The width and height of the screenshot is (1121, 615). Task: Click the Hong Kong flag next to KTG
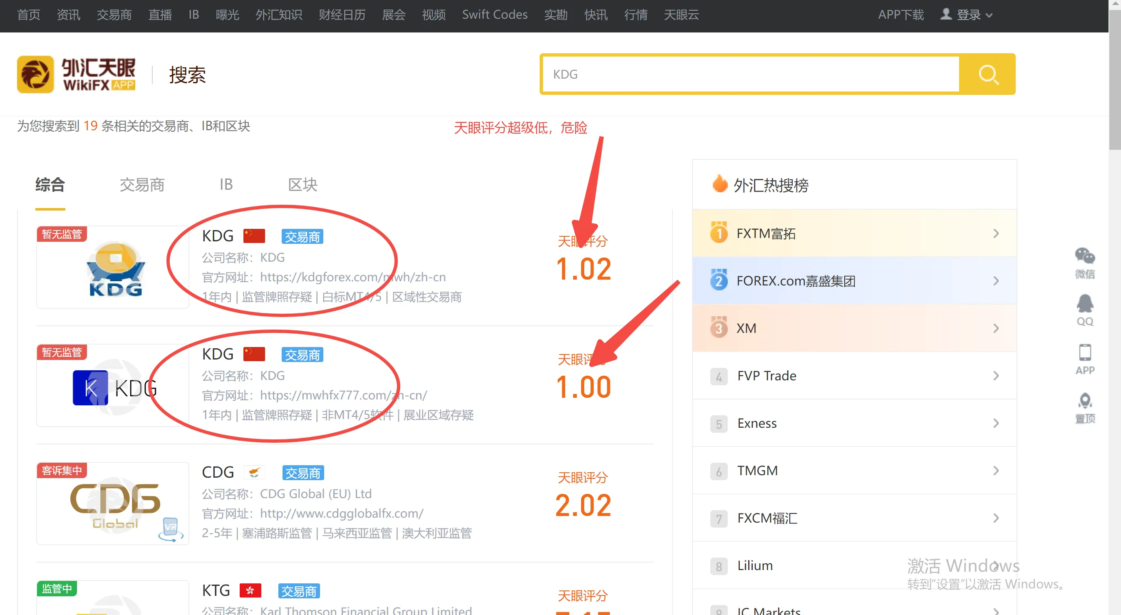coord(250,590)
